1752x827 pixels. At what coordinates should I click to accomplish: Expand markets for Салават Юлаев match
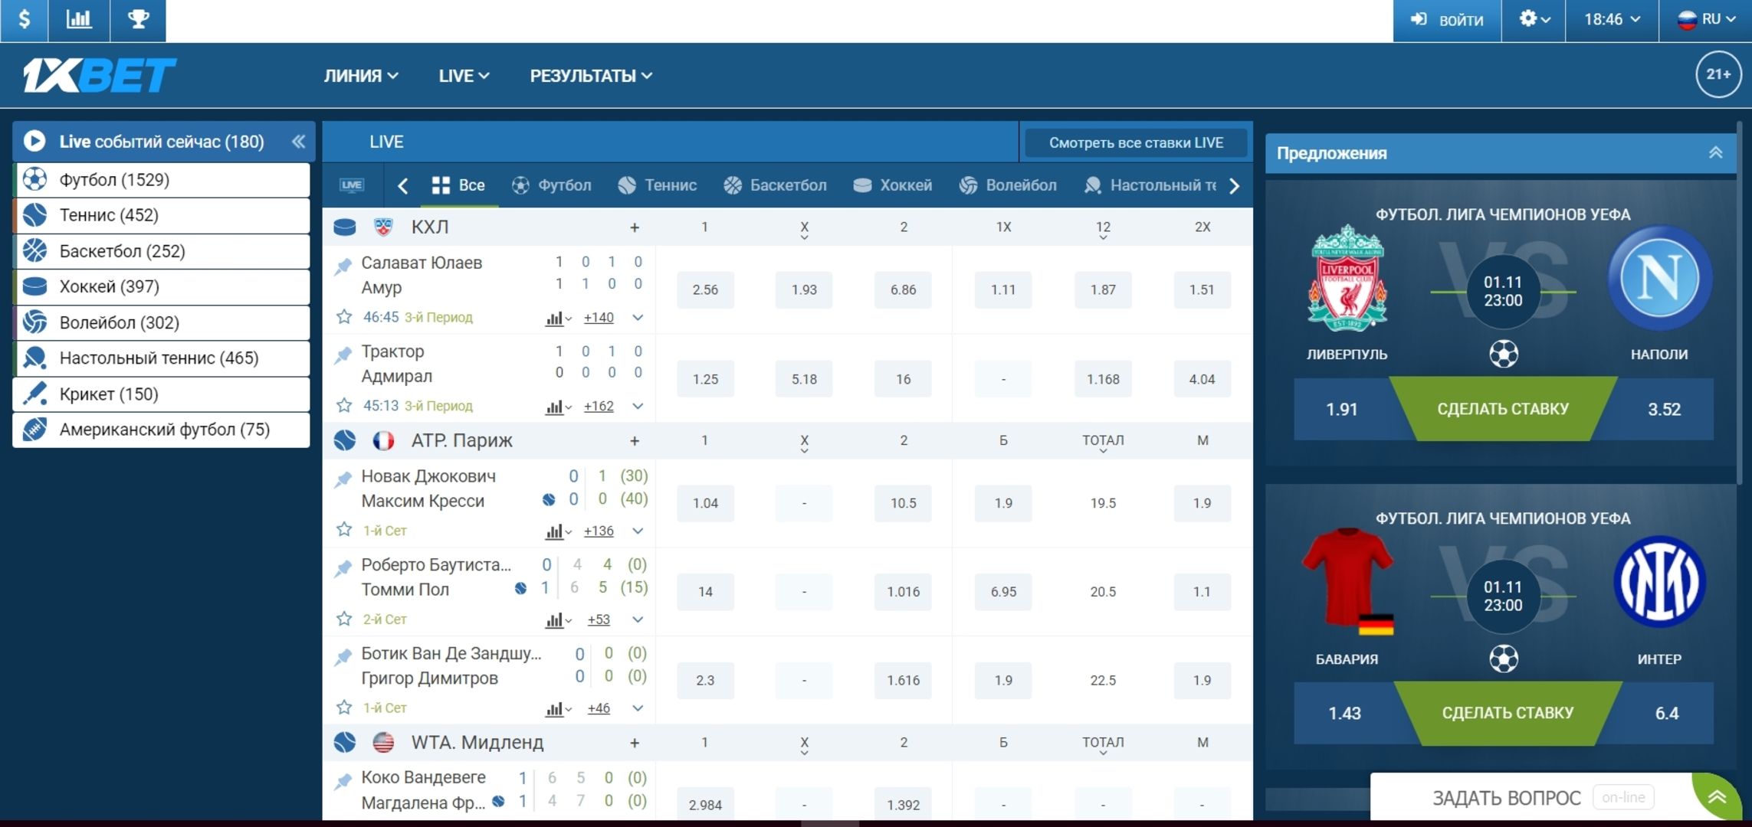(x=638, y=318)
